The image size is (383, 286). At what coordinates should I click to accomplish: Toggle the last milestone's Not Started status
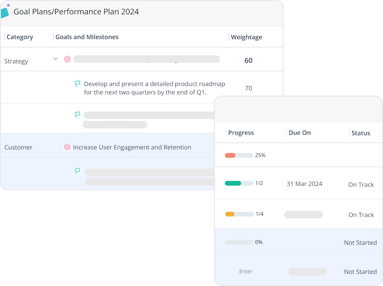[360, 271]
